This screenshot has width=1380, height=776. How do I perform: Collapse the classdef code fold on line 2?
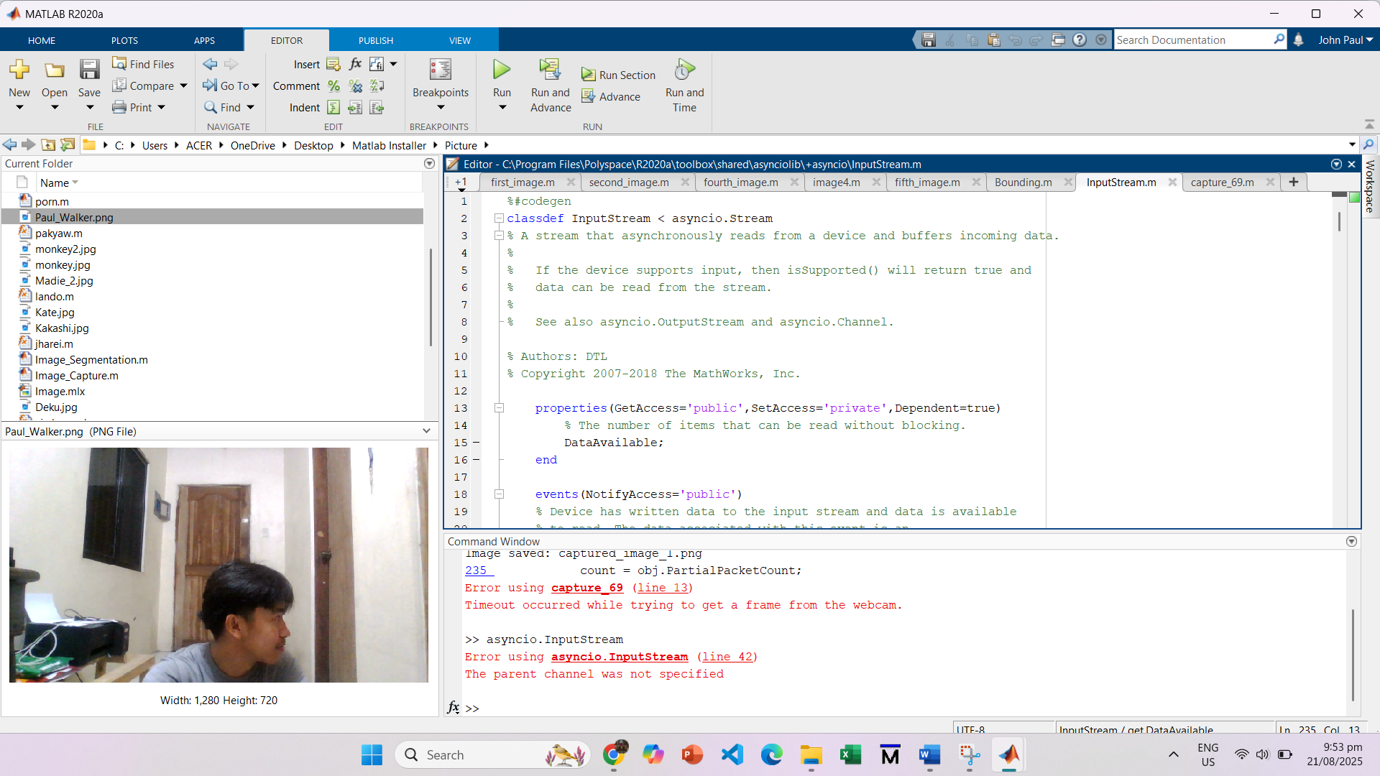[x=498, y=218]
